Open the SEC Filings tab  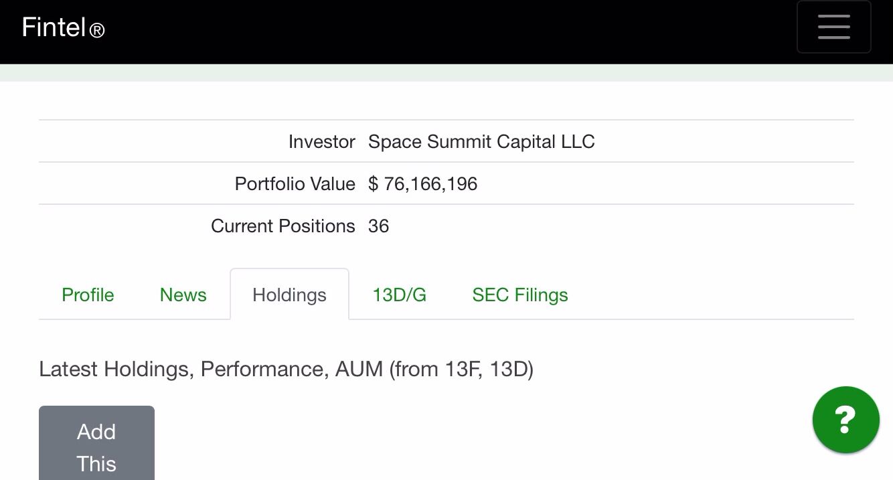pyautogui.click(x=520, y=295)
